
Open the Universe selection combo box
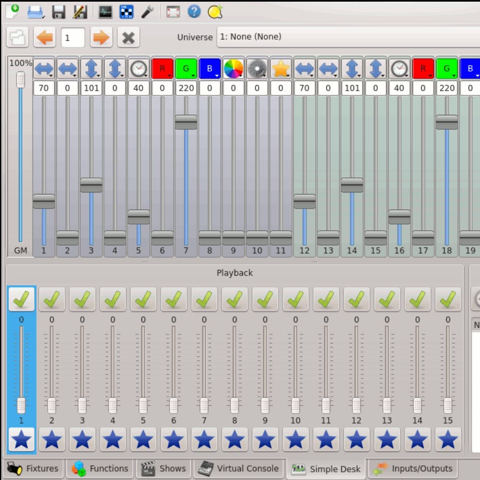pyautogui.click(x=348, y=37)
